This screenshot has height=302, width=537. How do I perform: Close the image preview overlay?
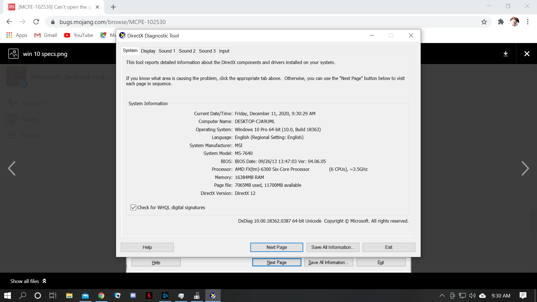click(x=527, y=54)
